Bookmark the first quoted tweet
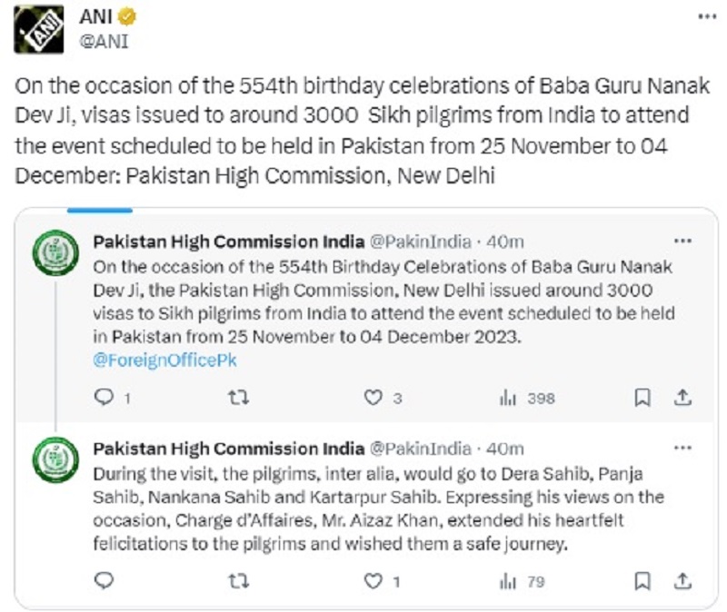 tap(642, 398)
